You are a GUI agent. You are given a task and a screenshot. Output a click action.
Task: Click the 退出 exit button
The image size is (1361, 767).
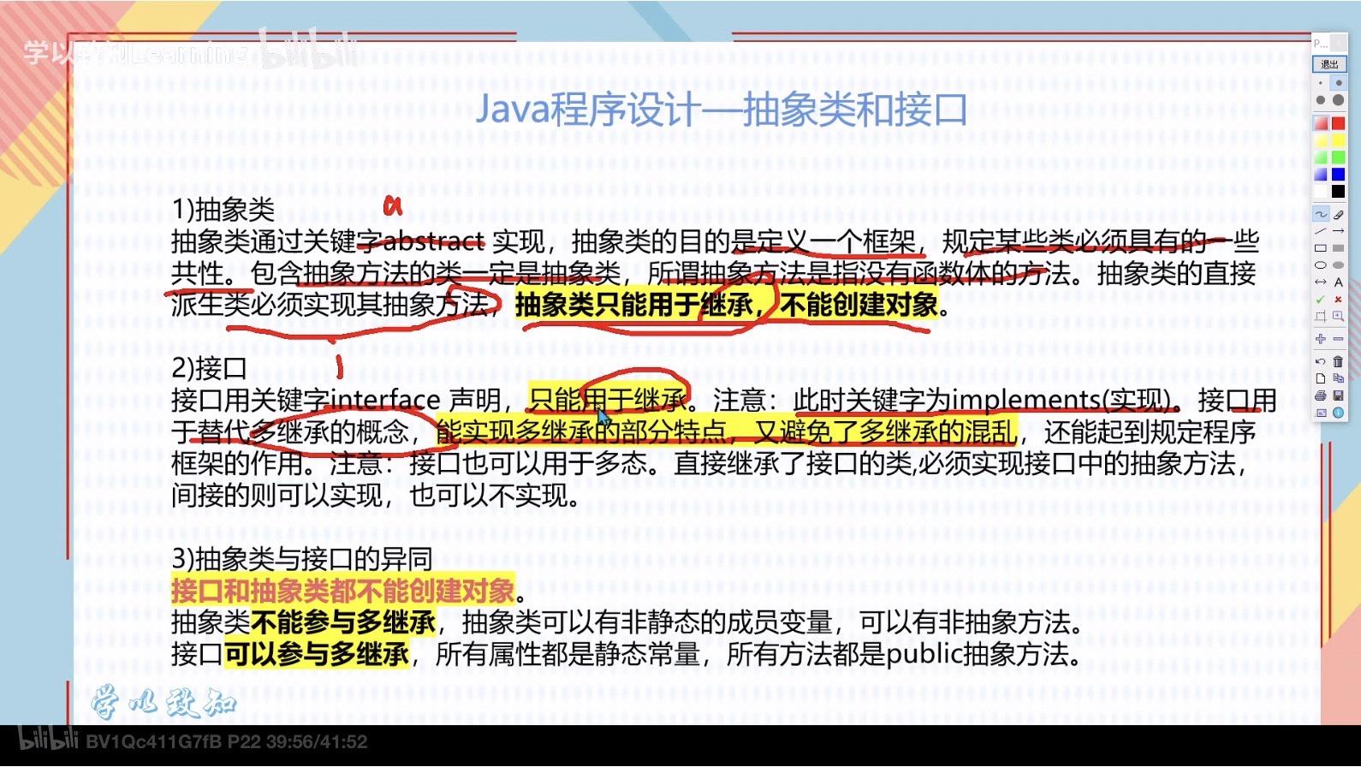click(1329, 64)
